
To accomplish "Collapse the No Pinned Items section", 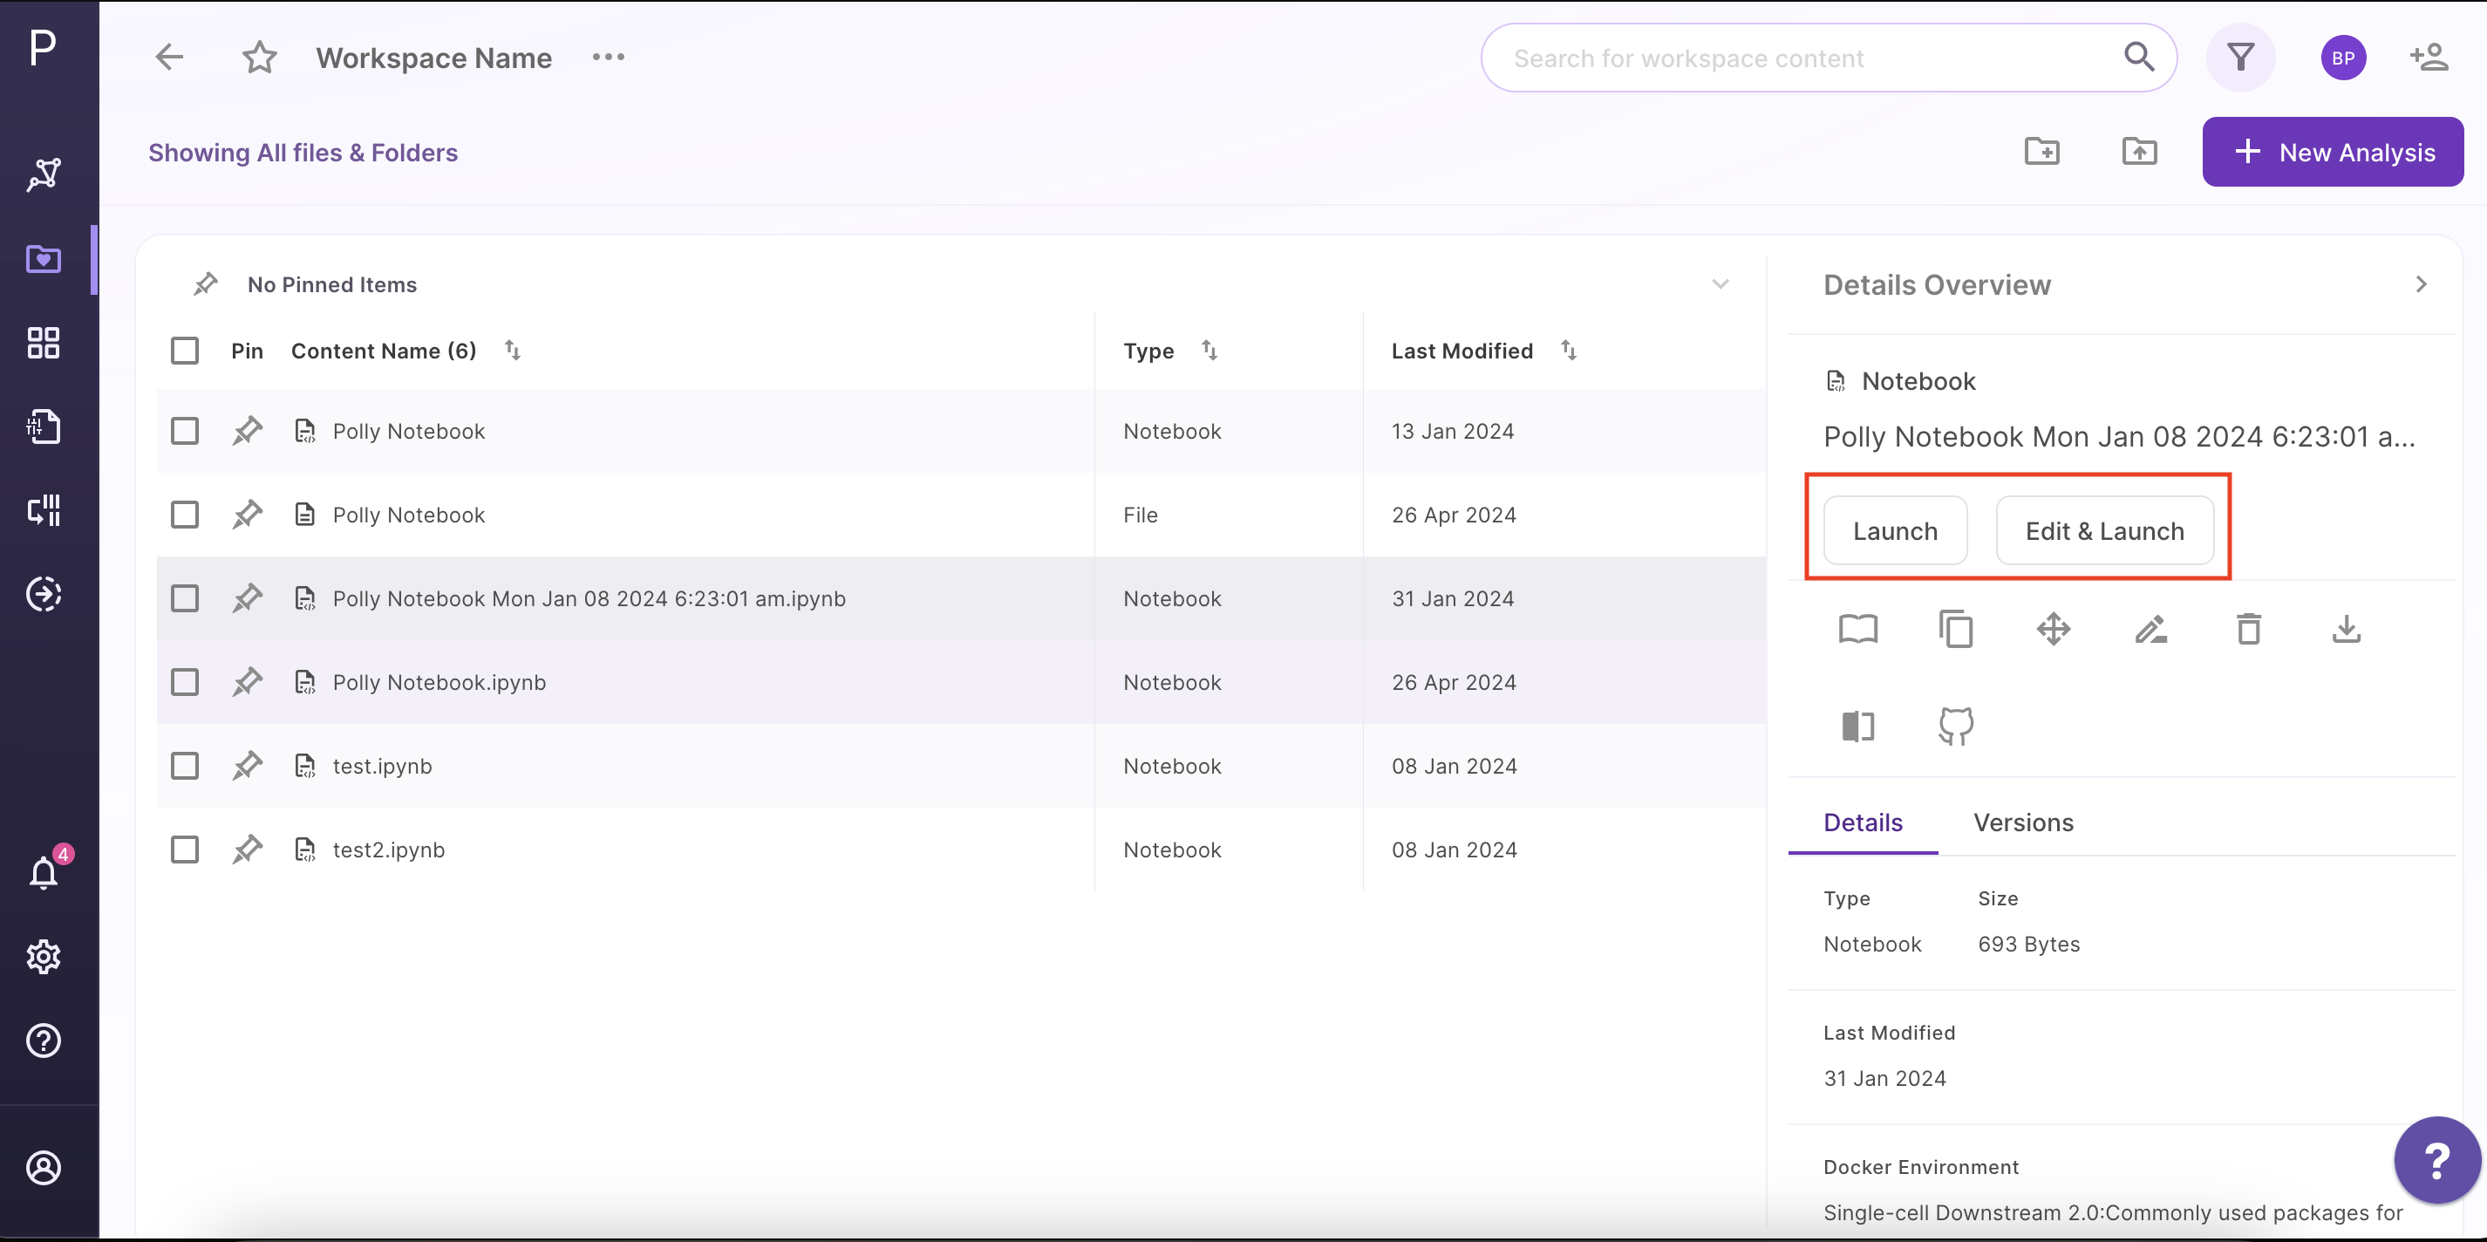I will [1720, 285].
